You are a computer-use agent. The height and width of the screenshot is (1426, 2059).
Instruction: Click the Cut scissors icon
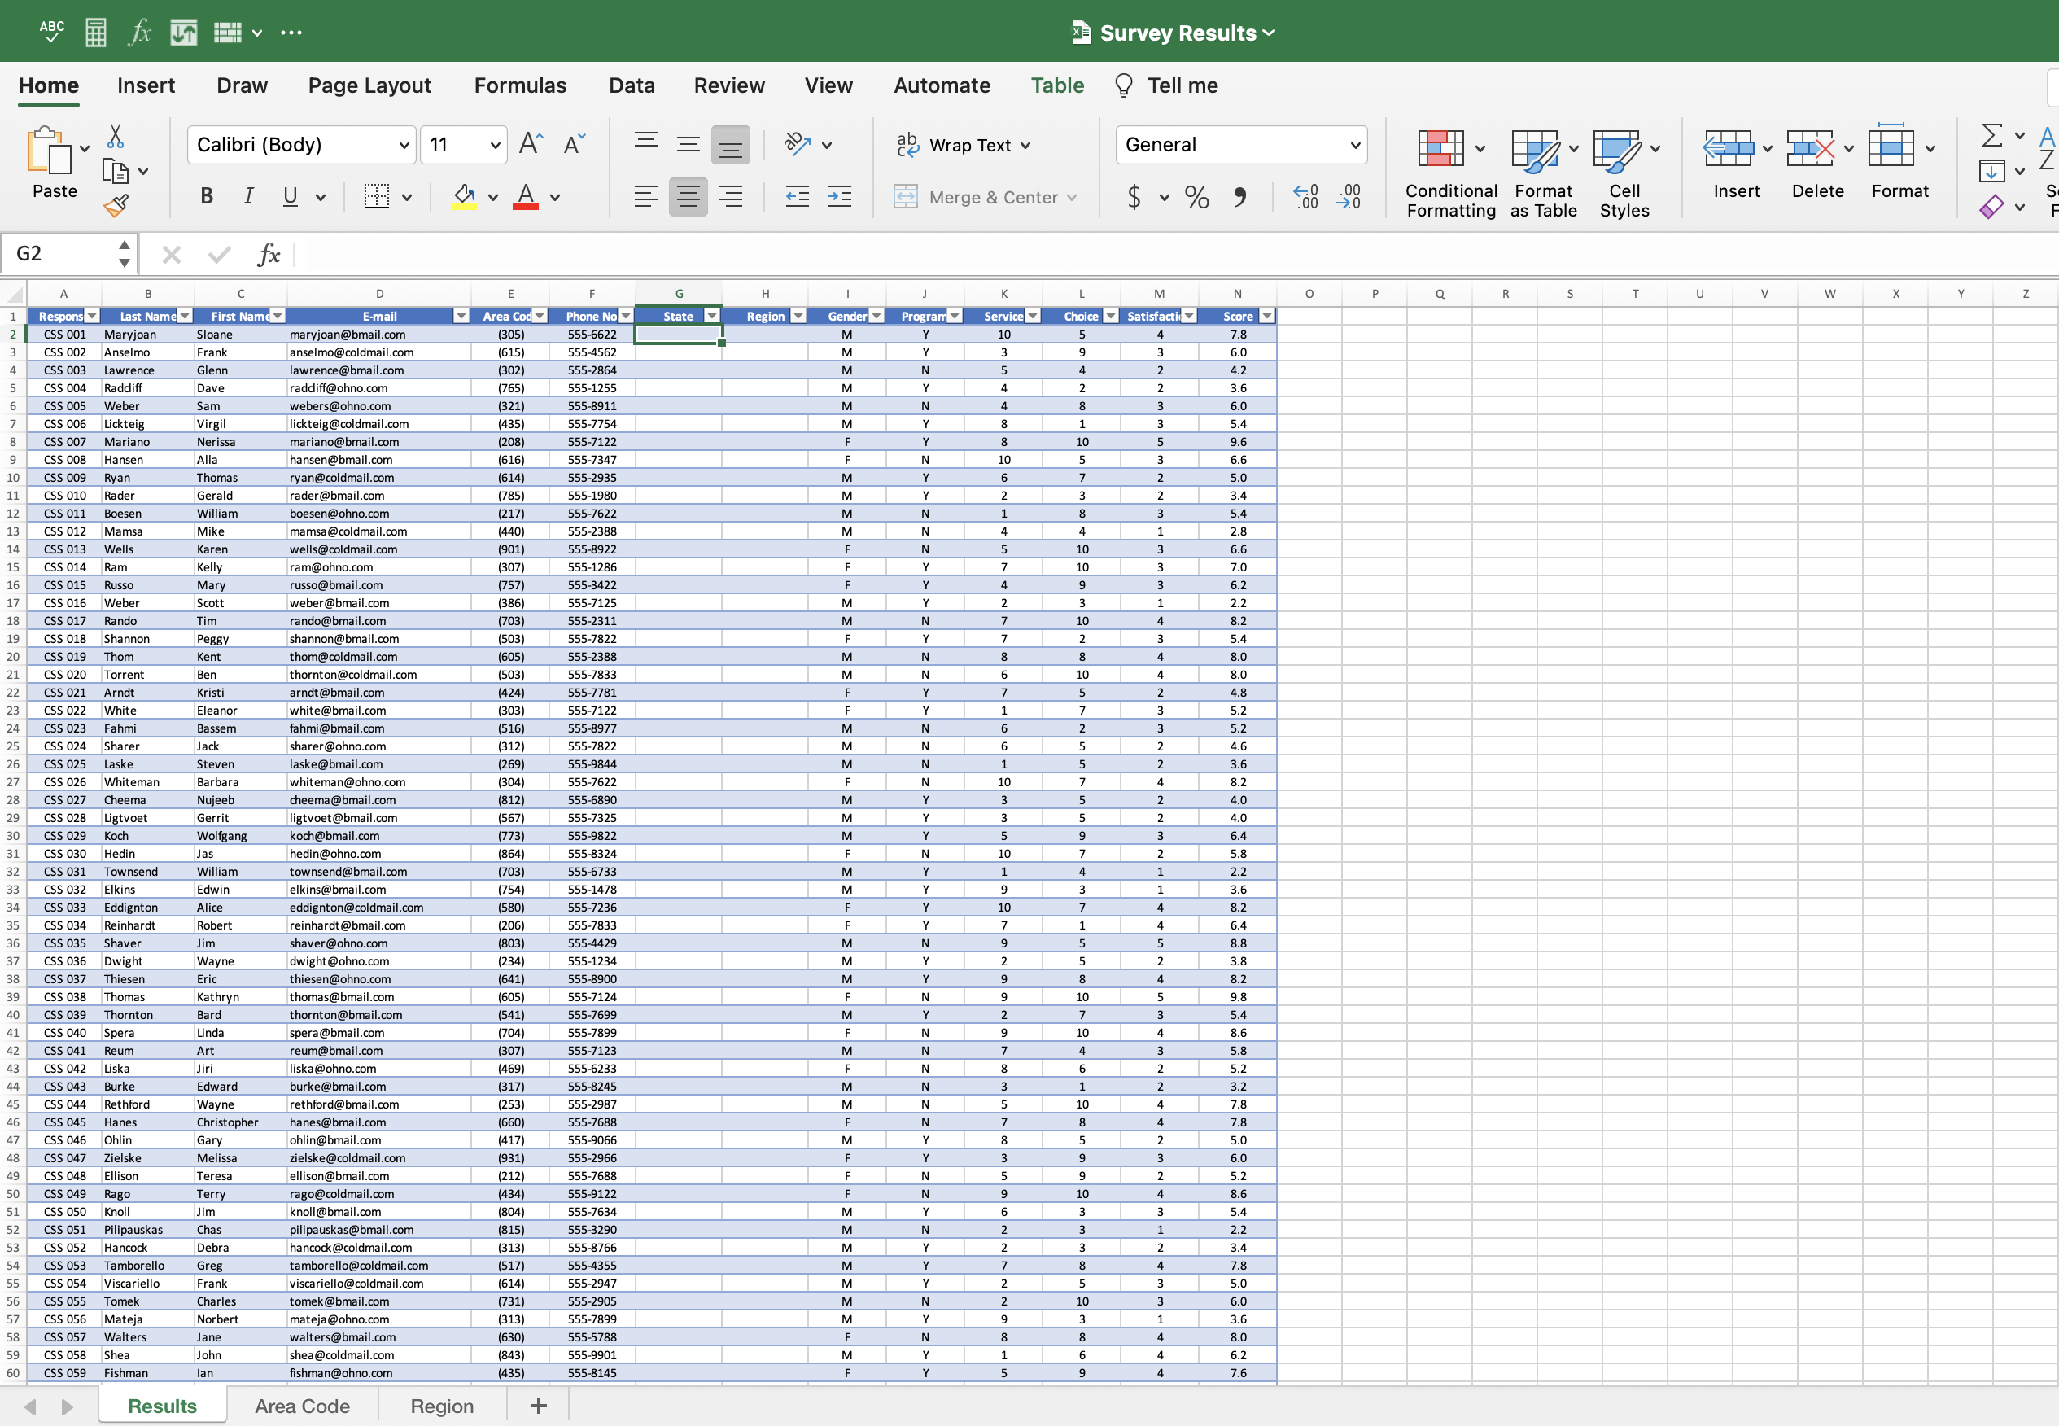click(116, 136)
